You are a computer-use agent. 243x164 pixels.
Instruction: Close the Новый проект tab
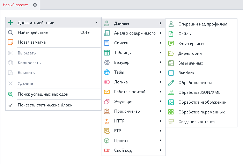click(35, 5)
